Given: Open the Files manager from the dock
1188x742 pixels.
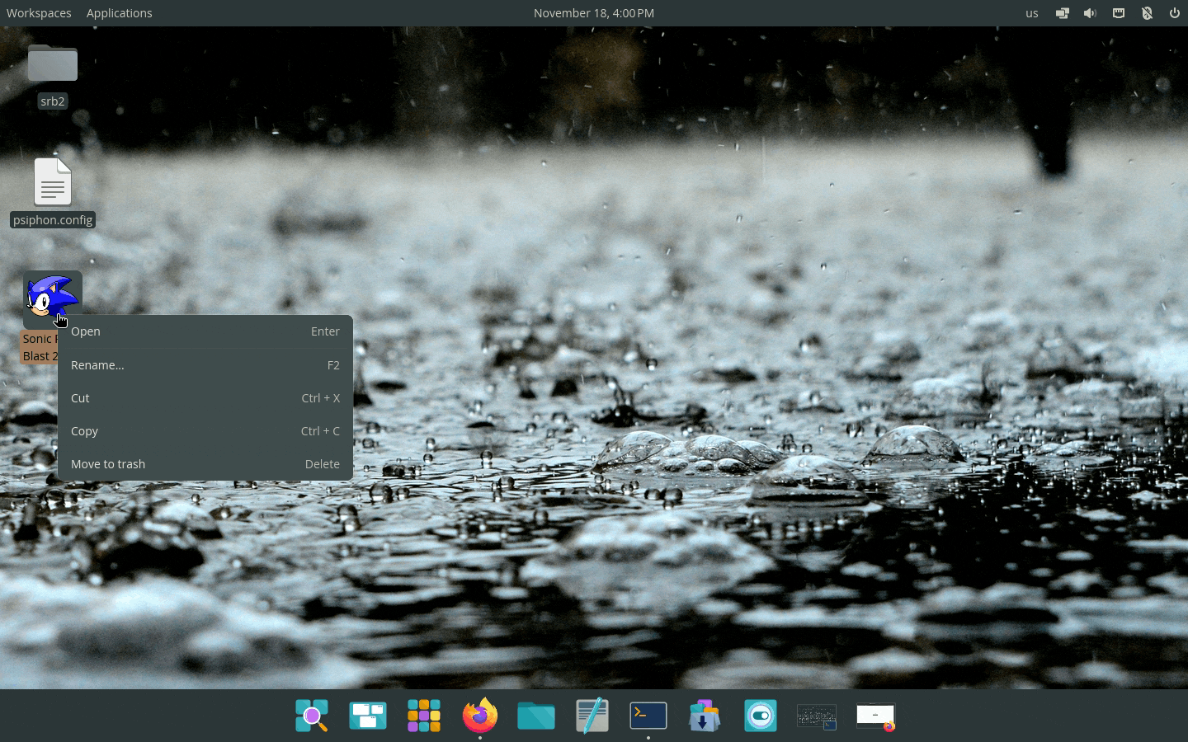Looking at the screenshot, I should coord(536,716).
